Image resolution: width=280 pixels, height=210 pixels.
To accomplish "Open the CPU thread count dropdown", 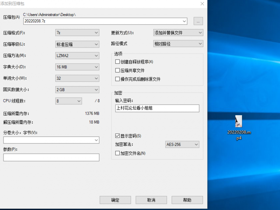I will tap(69, 101).
